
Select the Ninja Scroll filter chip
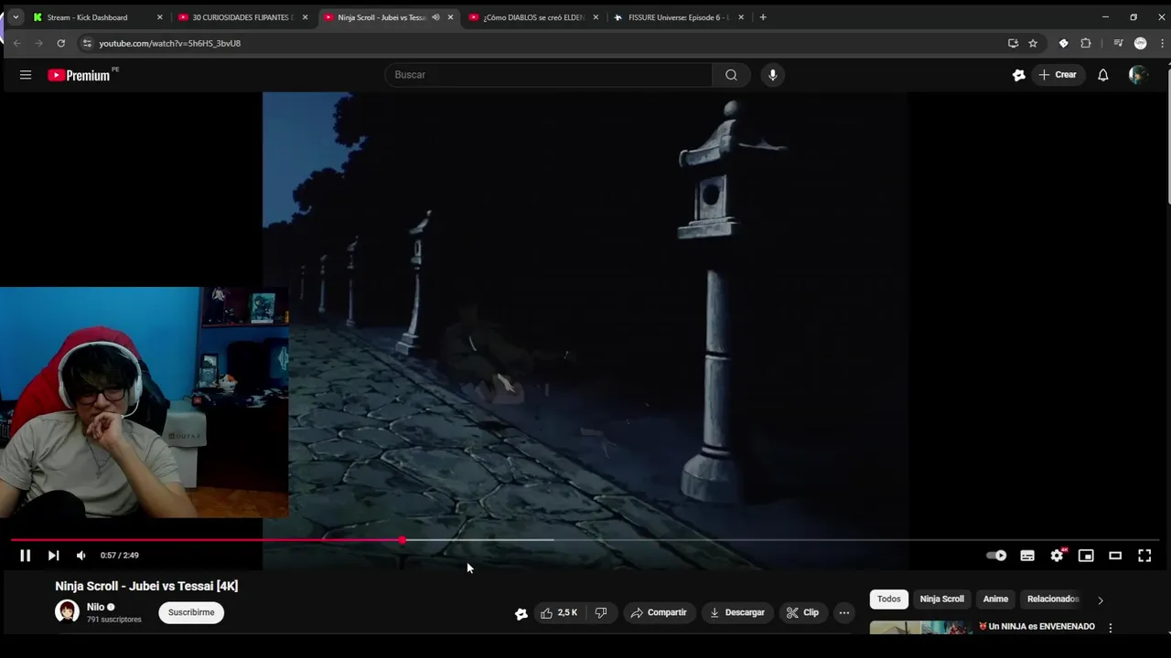click(x=942, y=600)
